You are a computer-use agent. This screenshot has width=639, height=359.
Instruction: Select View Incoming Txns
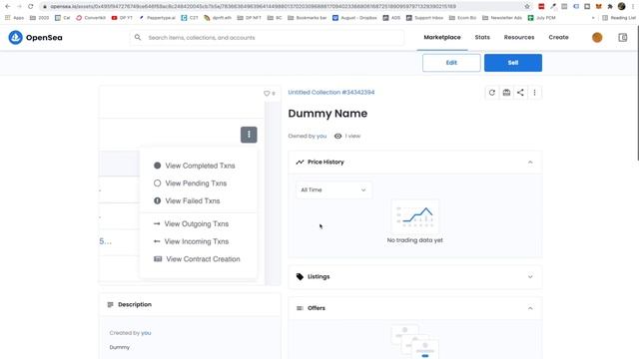pos(191,241)
